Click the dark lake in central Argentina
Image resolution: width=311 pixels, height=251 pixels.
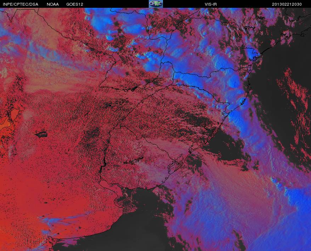tap(41, 135)
